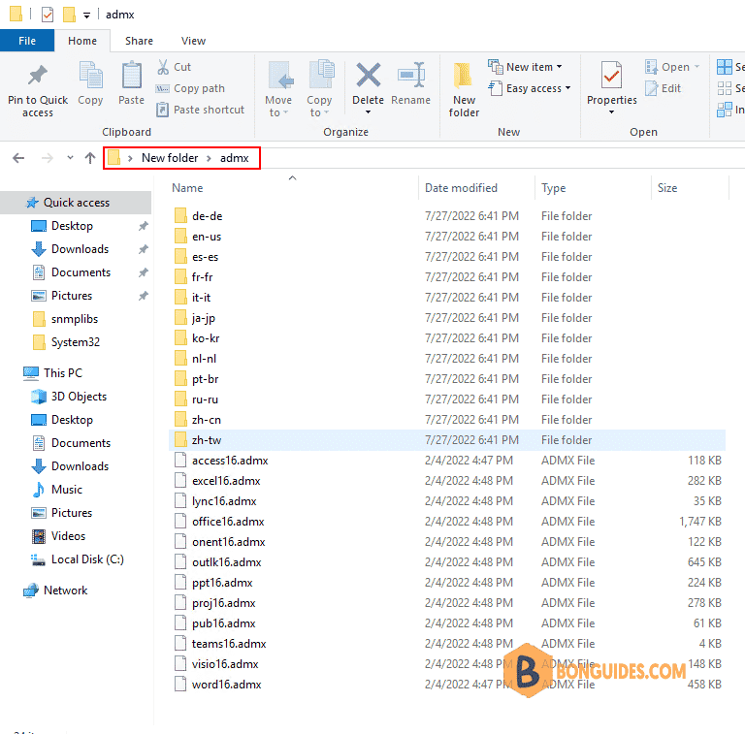
Task: Select Quick access in navigation pane
Action: pos(76,203)
